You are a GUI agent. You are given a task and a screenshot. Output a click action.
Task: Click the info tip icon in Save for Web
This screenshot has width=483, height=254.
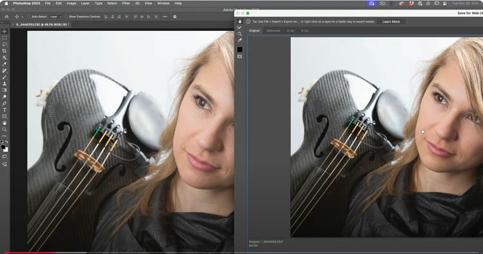(x=249, y=21)
